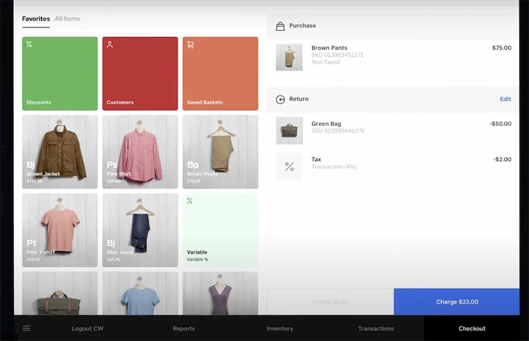529x341 pixels.
Task: Open the red Customers tile
Action: click(x=140, y=74)
